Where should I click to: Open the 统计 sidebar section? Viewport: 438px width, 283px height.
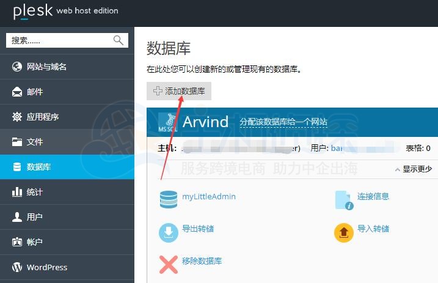[x=67, y=192]
